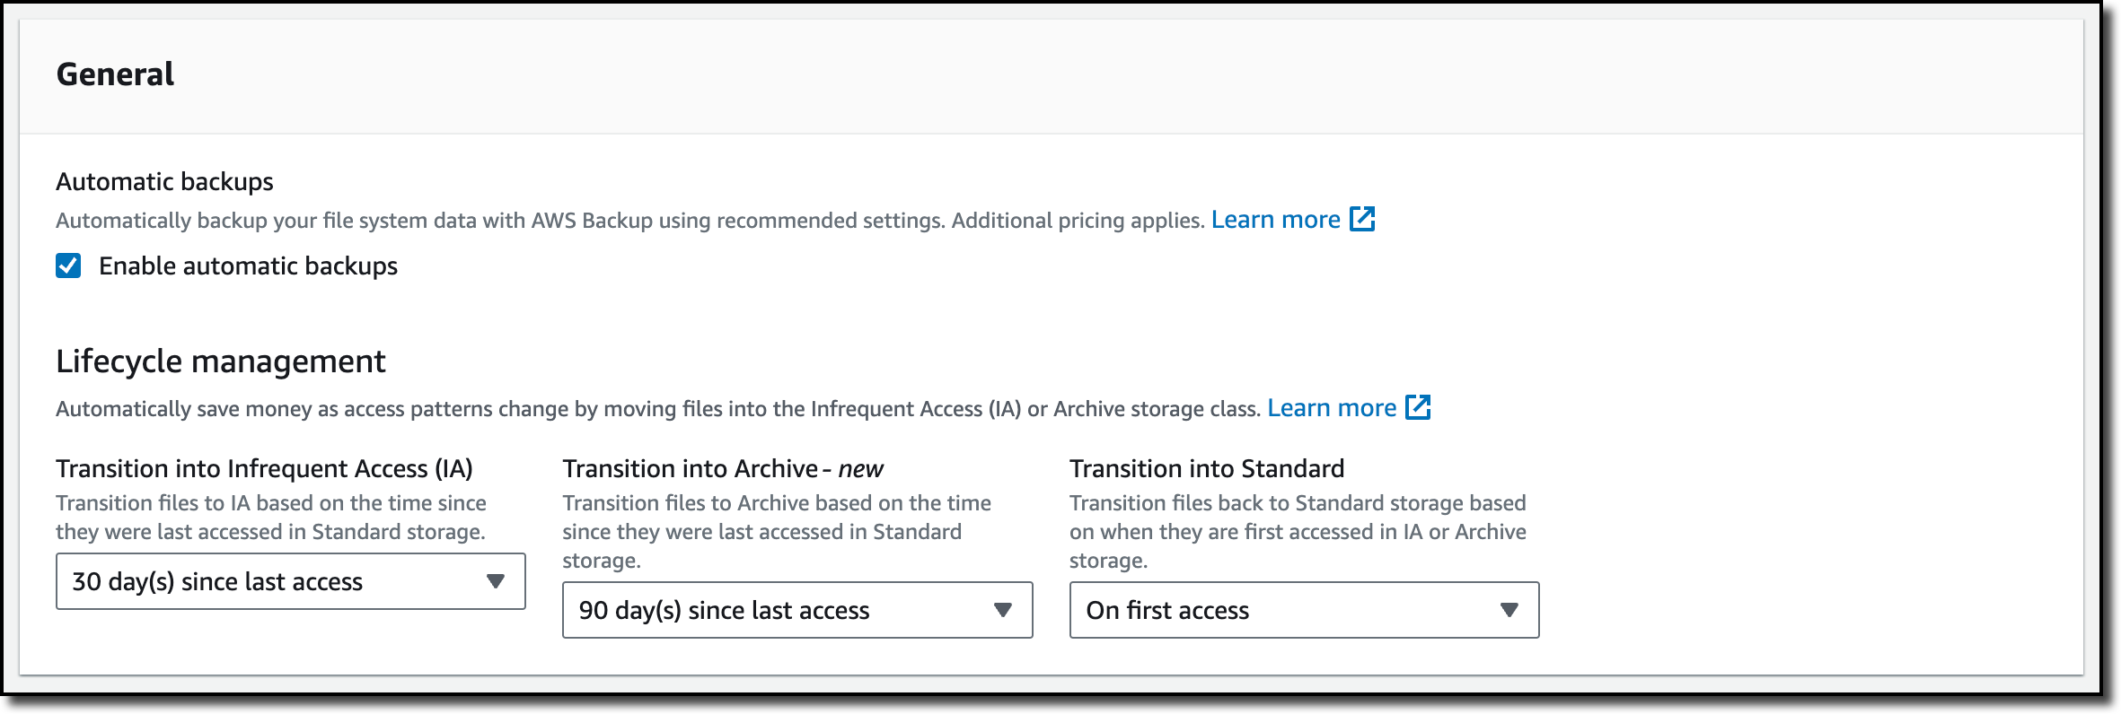Click the Automatic backups heading
2121x714 pixels.
click(x=164, y=181)
